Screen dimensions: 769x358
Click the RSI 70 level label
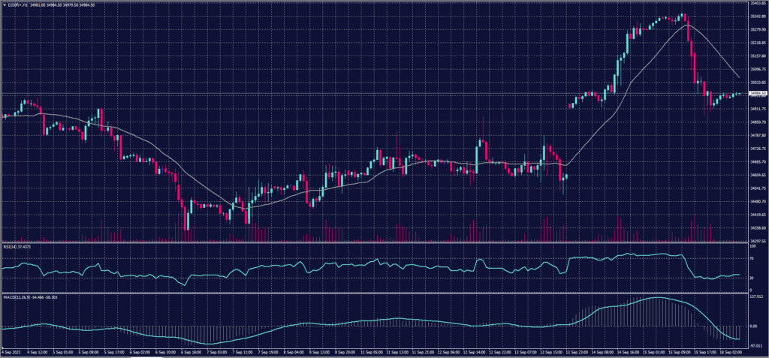point(752,257)
